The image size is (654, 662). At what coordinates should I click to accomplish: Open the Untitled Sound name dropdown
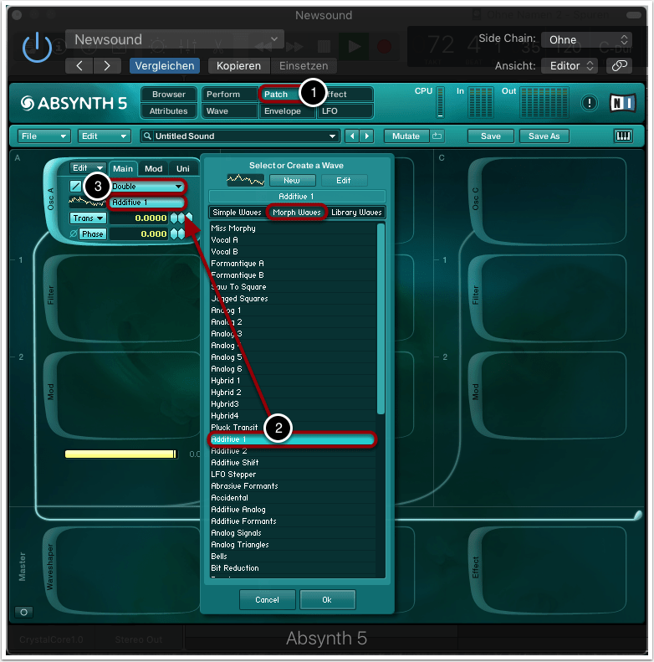(x=240, y=136)
